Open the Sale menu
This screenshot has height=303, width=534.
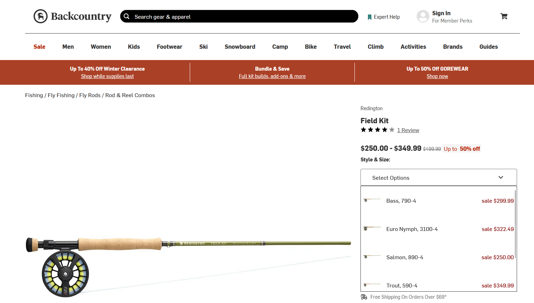click(x=39, y=47)
